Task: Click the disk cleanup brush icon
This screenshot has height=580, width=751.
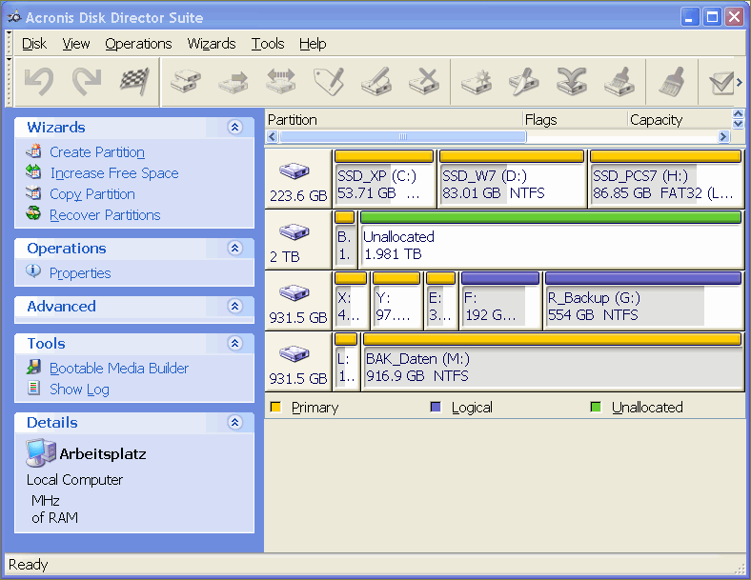Action: [619, 81]
